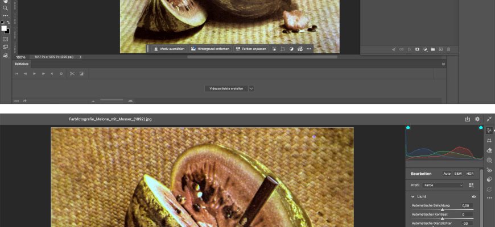Screen dimensions: 495x227
Task: Click the scissors split-at-playhead icon
Action: point(72,74)
